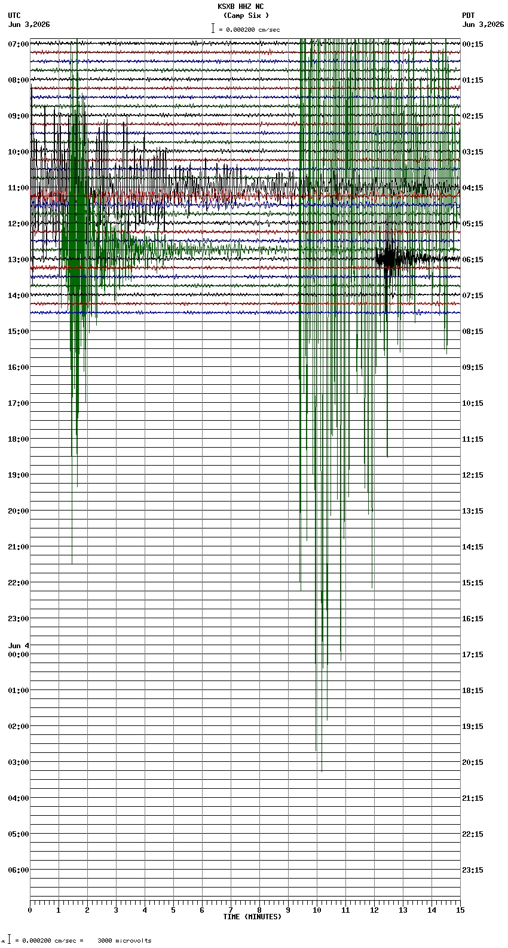Viewport: 508px width, 948px height.
Task: Click the Camp Six station name
Action: click(246, 16)
